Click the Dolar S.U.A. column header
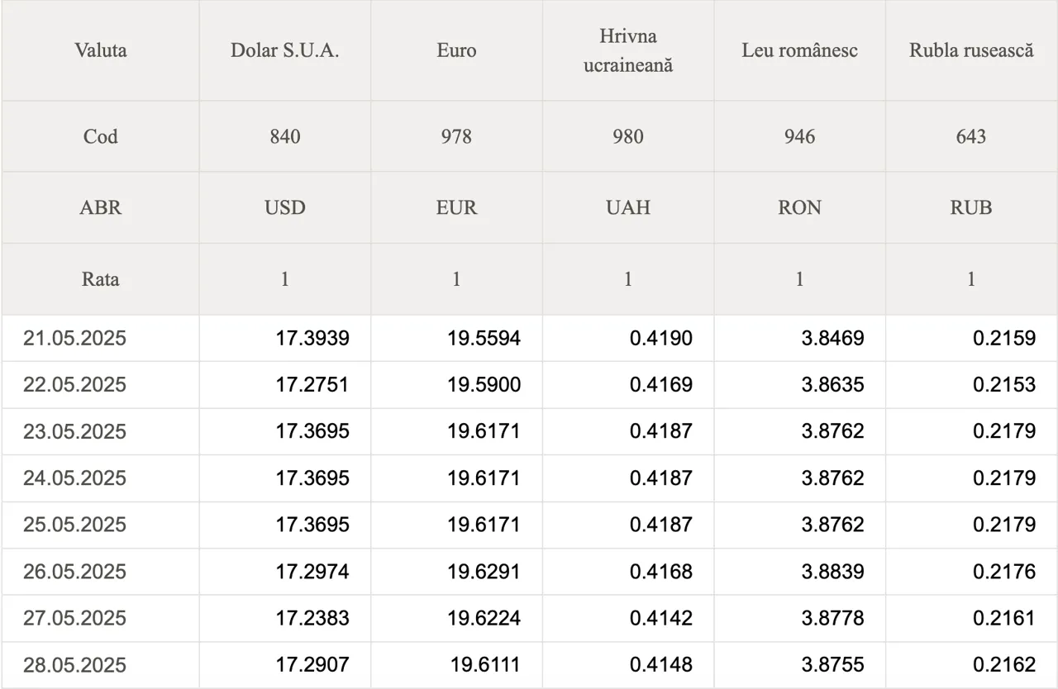The width and height of the screenshot is (1058, 689). (x=285, y=50)
